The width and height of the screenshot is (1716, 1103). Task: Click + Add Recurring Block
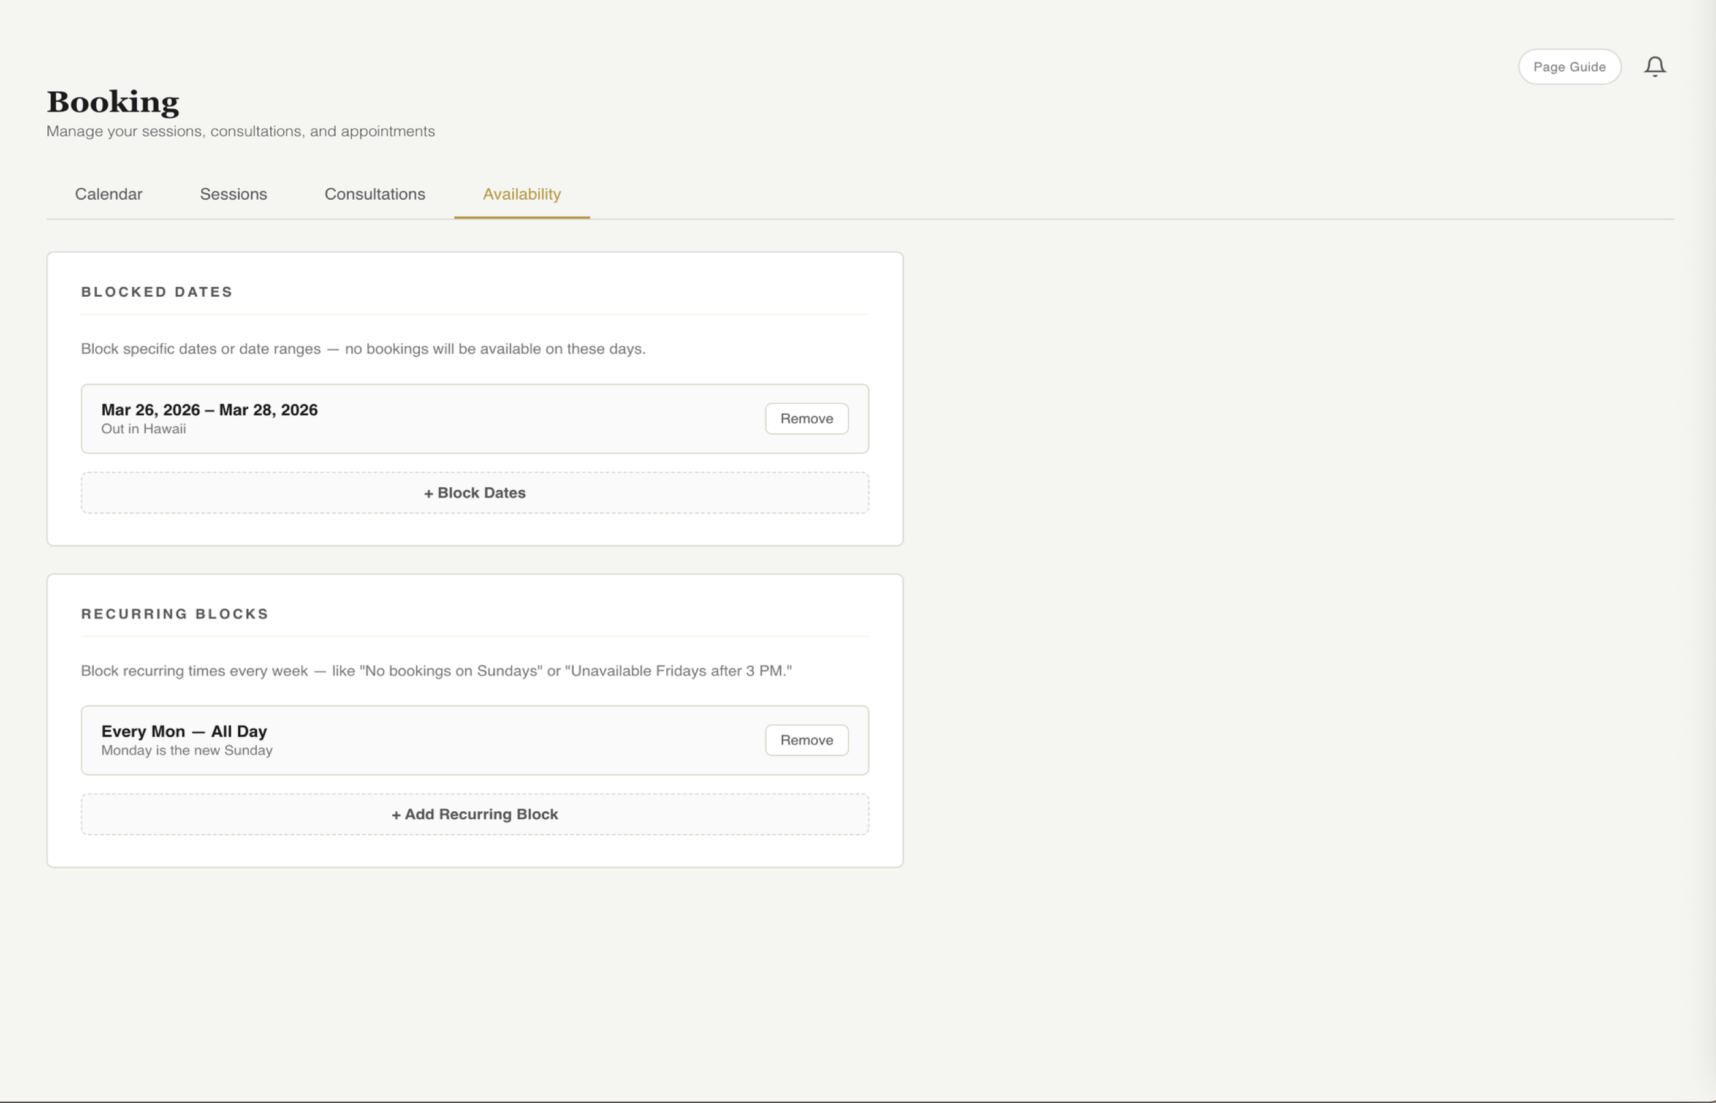point(474,814)
